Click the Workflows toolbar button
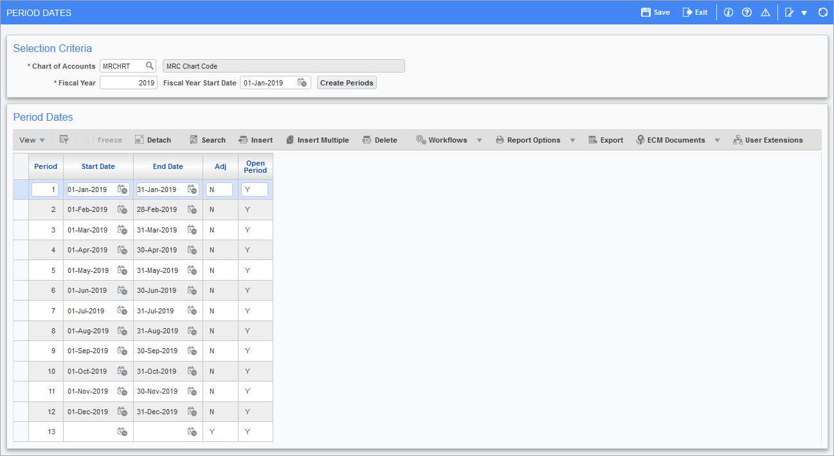The width and height of the screenshot is (834, 456). [442, 140]
